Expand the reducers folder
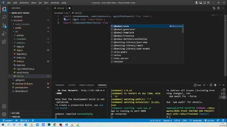This screenshot has height=127, width=227. 21,43
